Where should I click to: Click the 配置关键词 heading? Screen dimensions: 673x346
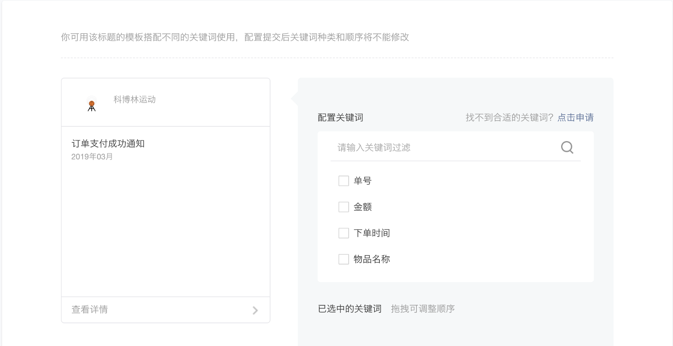click(x=340, y=118)
